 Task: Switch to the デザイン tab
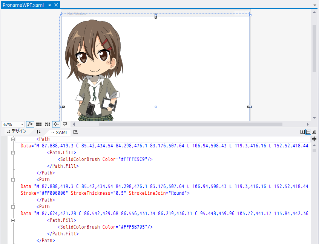click(x=16, y=132)
